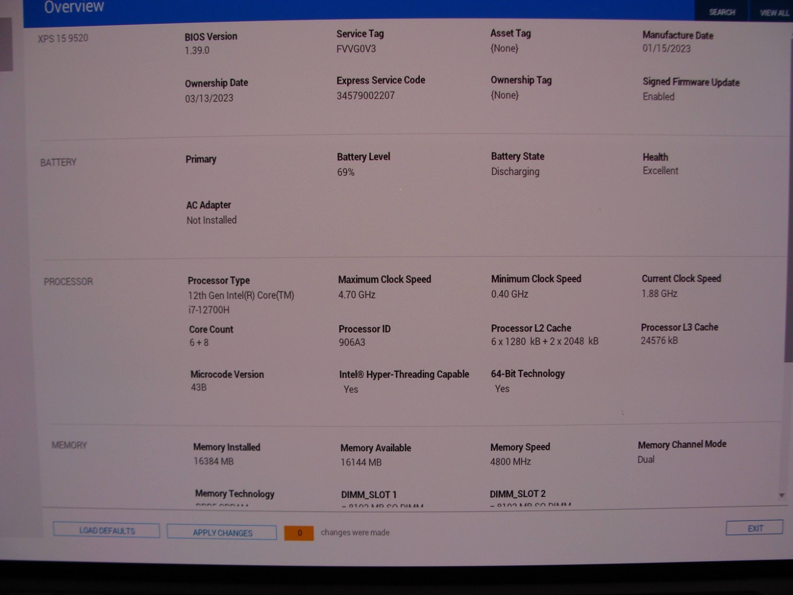Click the orange changes counter box
Viewport: 793px width, 595px height.
coord(299,533)
